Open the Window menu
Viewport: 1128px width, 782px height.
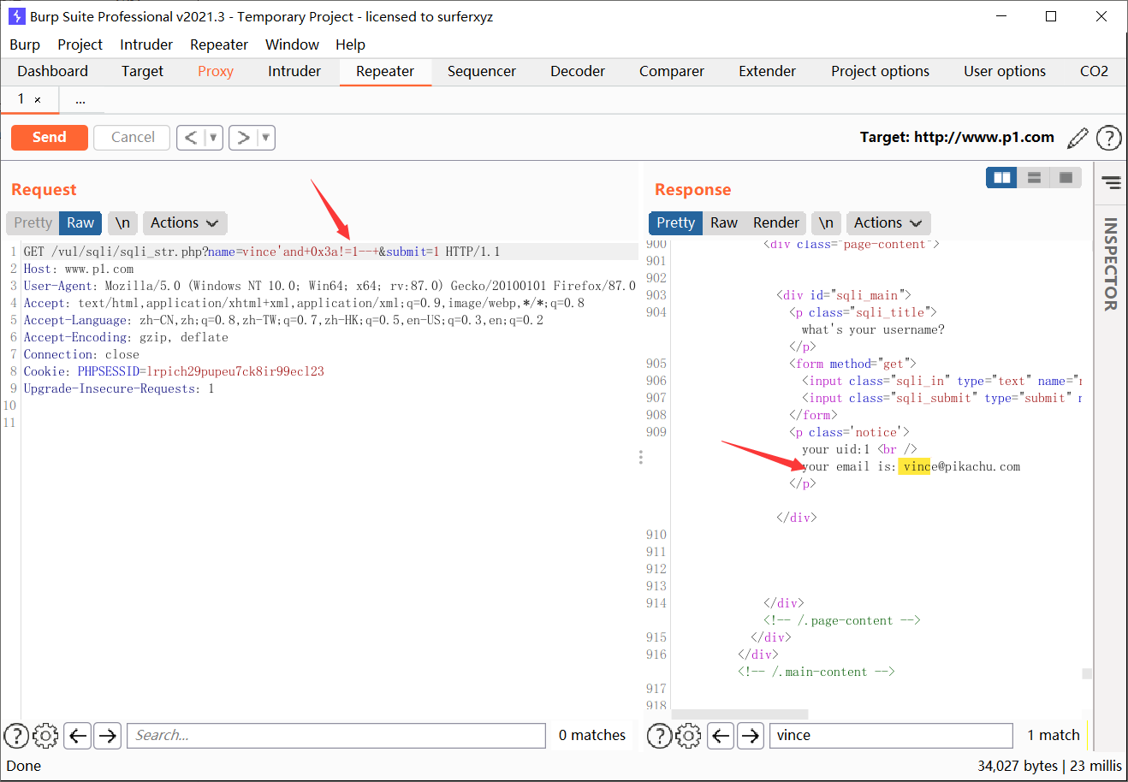point(292,44)
